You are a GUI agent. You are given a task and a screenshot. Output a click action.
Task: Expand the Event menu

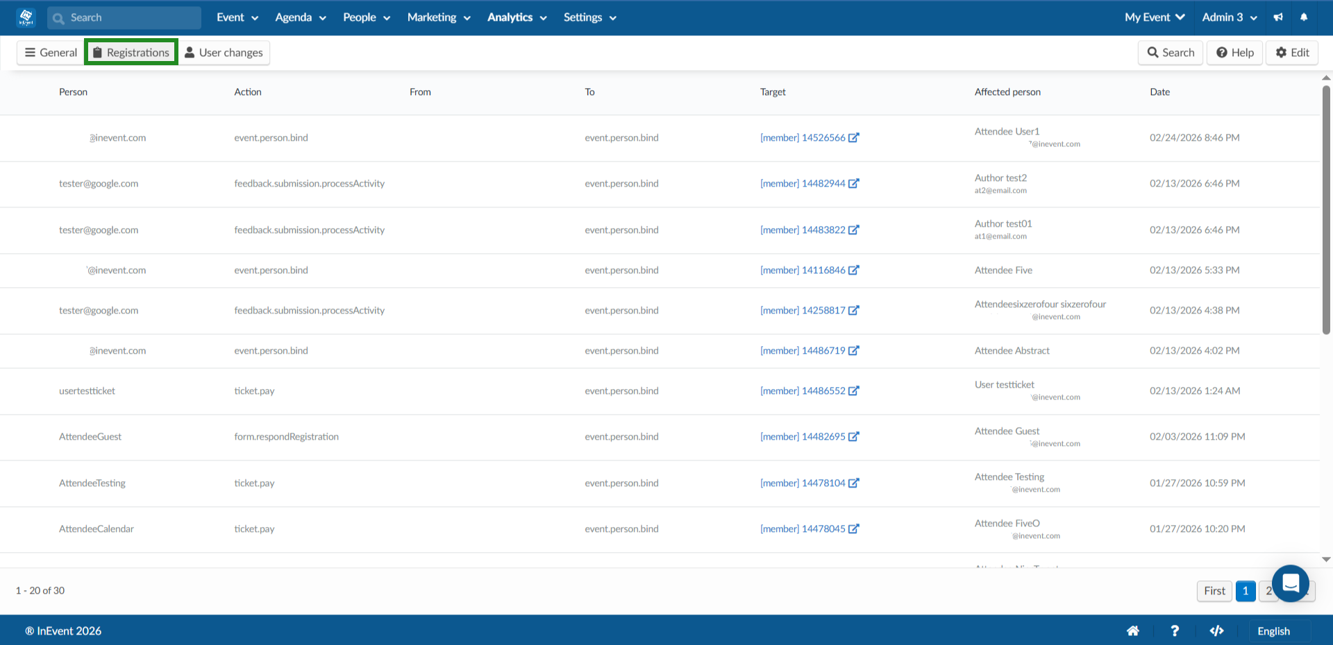click(x=237, y=17)
